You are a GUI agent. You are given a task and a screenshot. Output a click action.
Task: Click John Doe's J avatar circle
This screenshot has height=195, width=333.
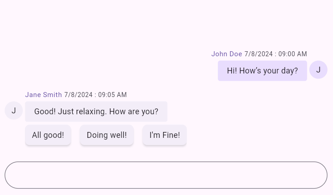318,70
